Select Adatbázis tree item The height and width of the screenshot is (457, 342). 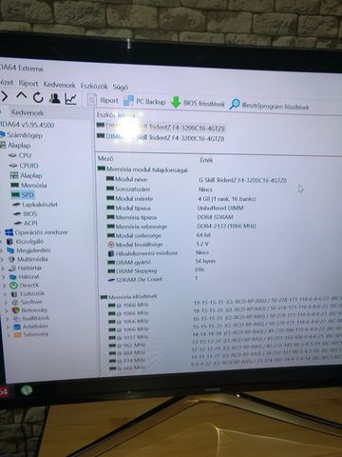tap(30, 327)
